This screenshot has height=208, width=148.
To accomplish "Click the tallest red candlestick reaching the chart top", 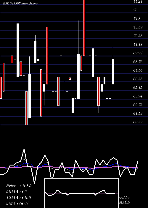I will coord(84,28).
